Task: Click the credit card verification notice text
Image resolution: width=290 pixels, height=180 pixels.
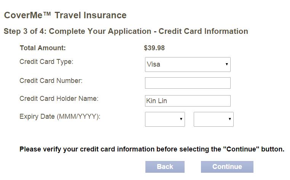Action: tap(152, 149)
